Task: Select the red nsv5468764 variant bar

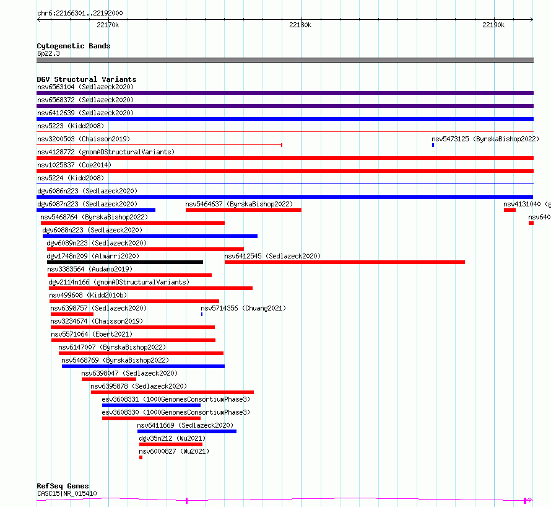Action: click(132, 223)
